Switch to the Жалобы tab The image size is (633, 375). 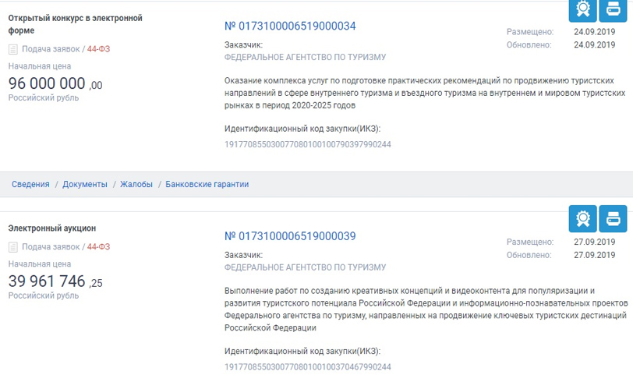click(136, 184)
